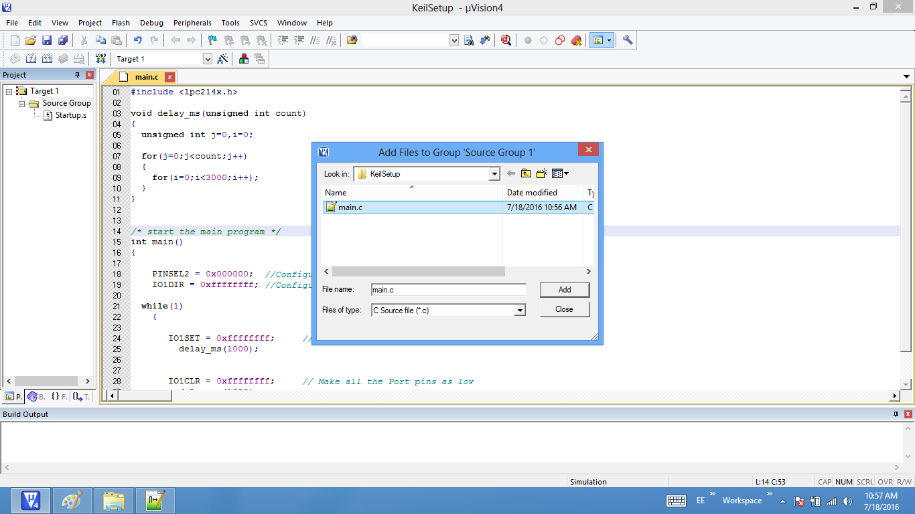Undo the last edit via toolbar
The height and width of the screenshot is (514, 915).
(x=137, y=40)
